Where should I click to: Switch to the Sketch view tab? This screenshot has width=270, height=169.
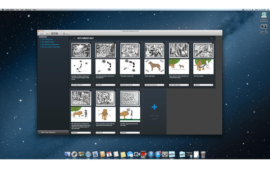48,34
